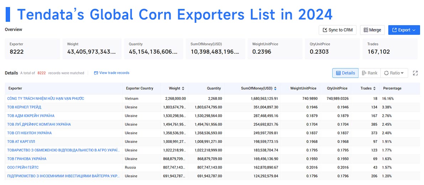
Task: Click the 740.9890 weight unit price
Action: pyautogui.click(x=310, y=98)
